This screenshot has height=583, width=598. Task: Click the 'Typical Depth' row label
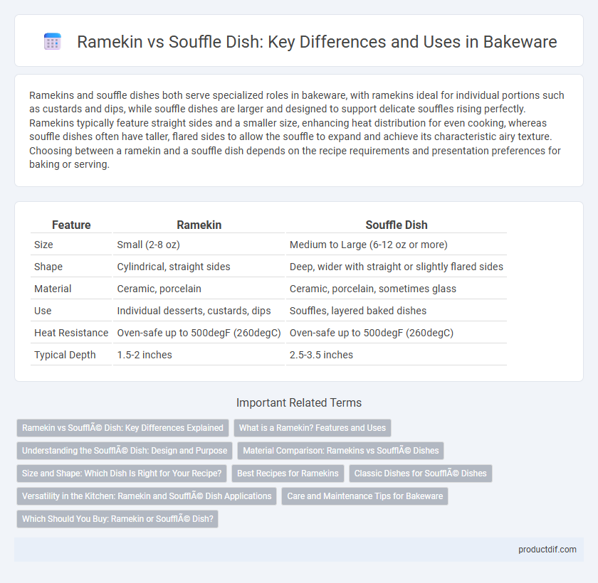pyautogui.click(x=65, y=355)
